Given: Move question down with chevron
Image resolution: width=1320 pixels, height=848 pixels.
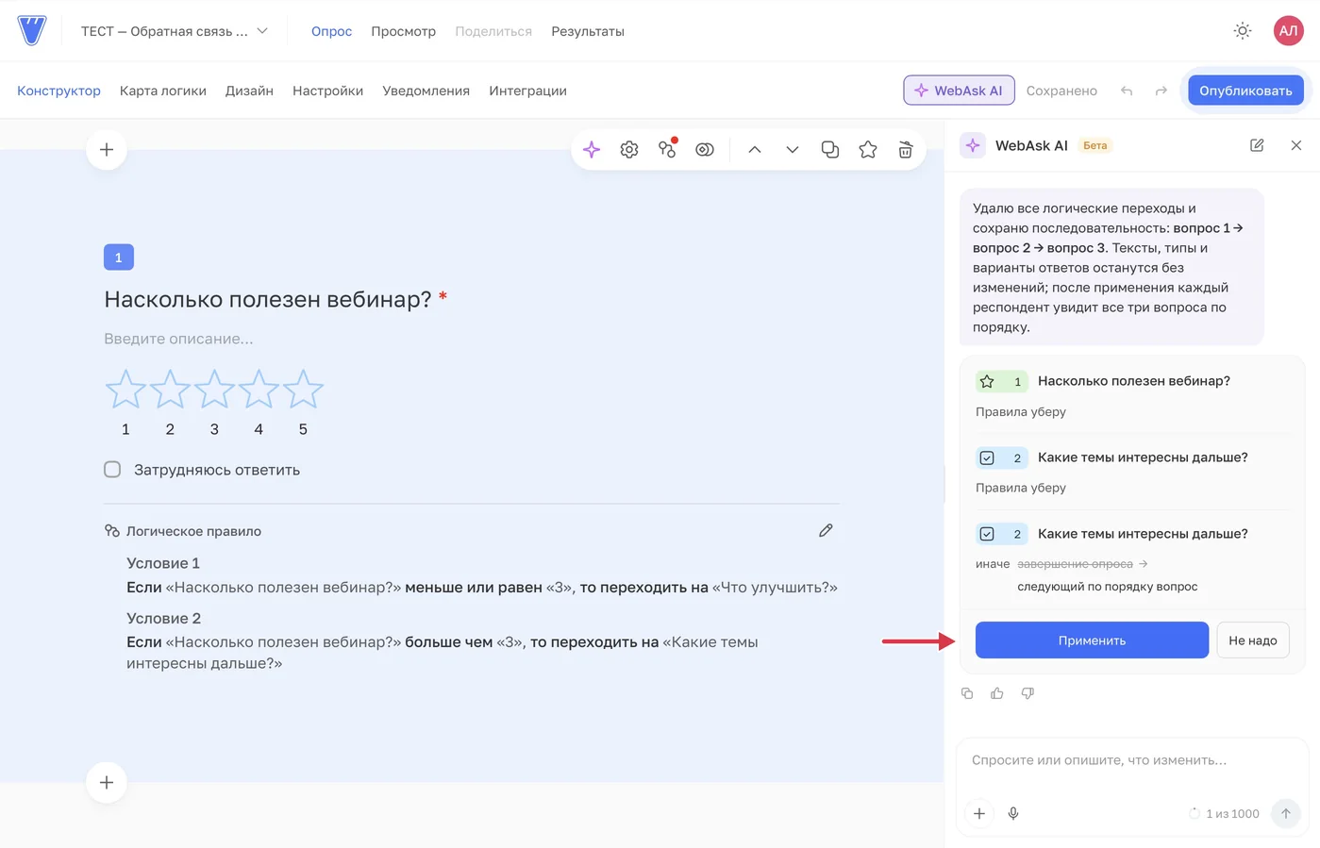Looking at the screenshot, I should point(793,149).
